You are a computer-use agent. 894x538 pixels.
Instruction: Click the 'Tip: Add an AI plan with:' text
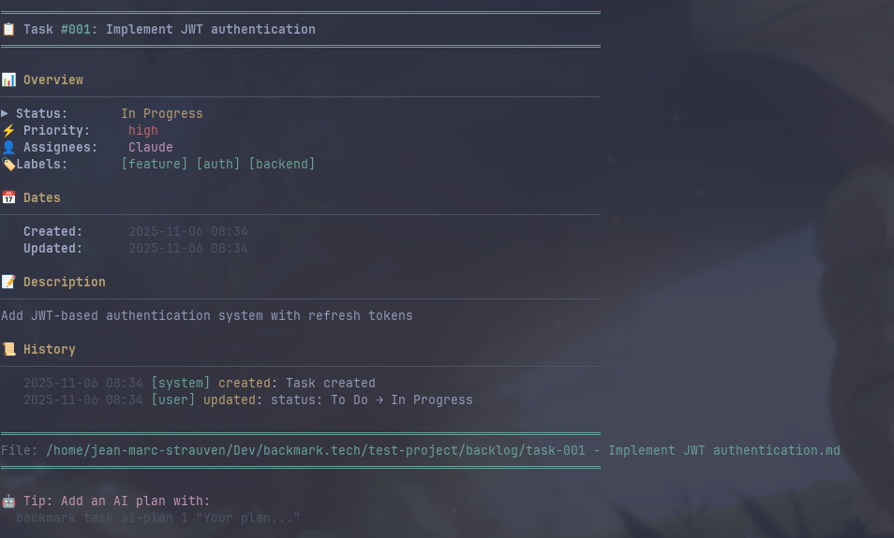click(116, 501)
